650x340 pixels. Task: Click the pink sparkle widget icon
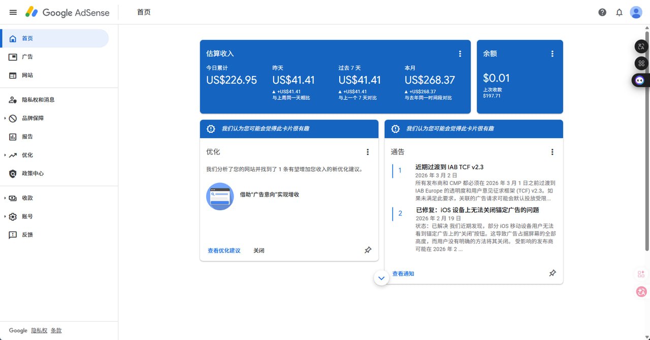click(641, 274)
